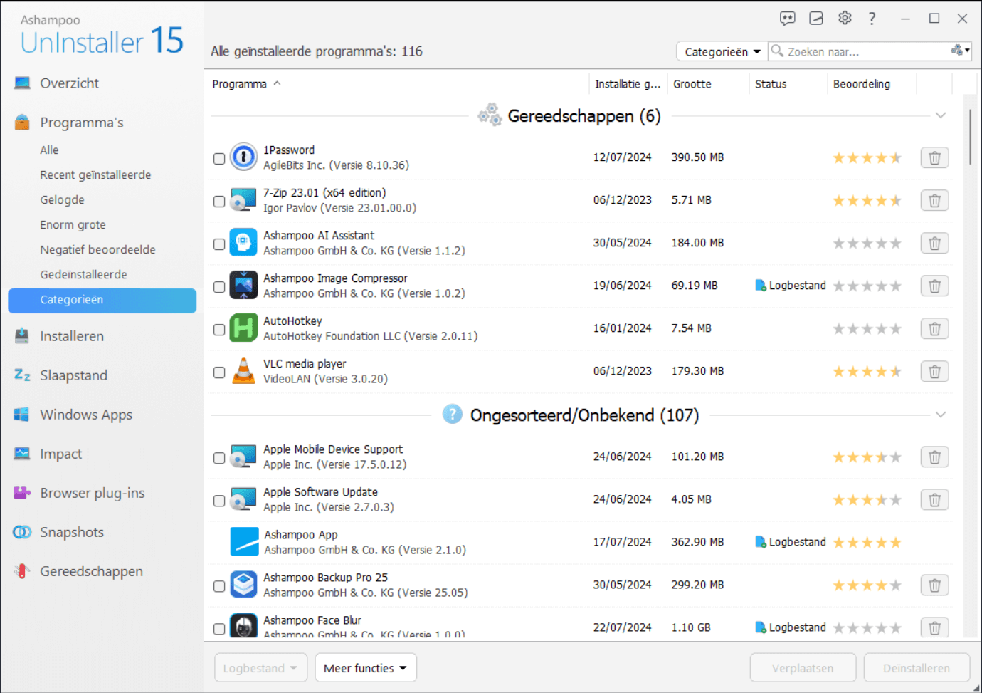
Task: Open help question mark icon
Action: coord(872,19)
